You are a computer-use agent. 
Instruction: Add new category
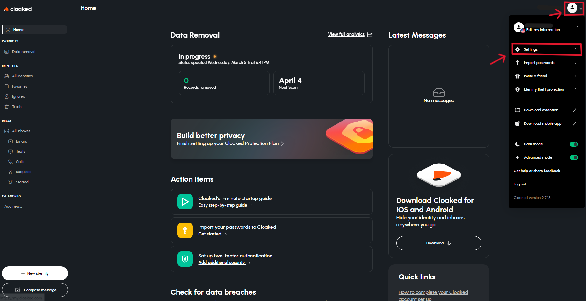point(13,206)
